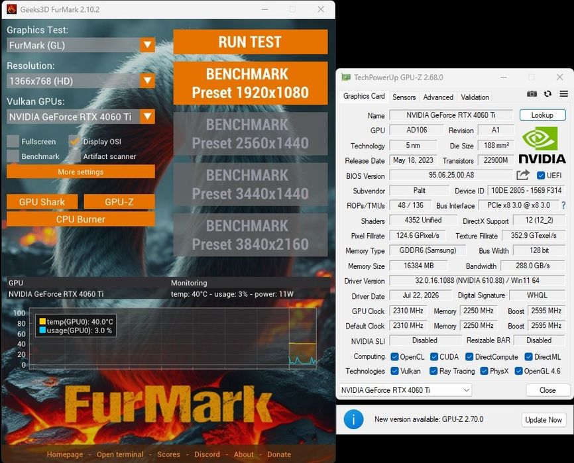Click the GPU-Z title bar app icon
Viewport: 574px width, 463px height.
coord(345,77)
